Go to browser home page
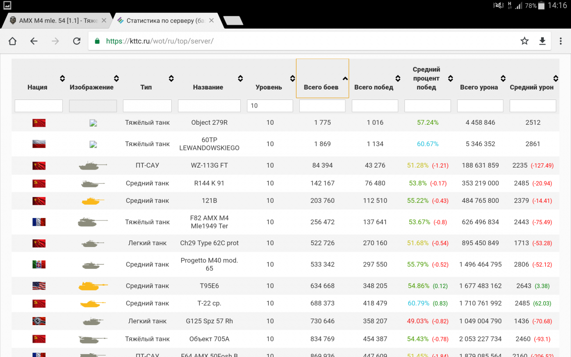 click(12, 41)
